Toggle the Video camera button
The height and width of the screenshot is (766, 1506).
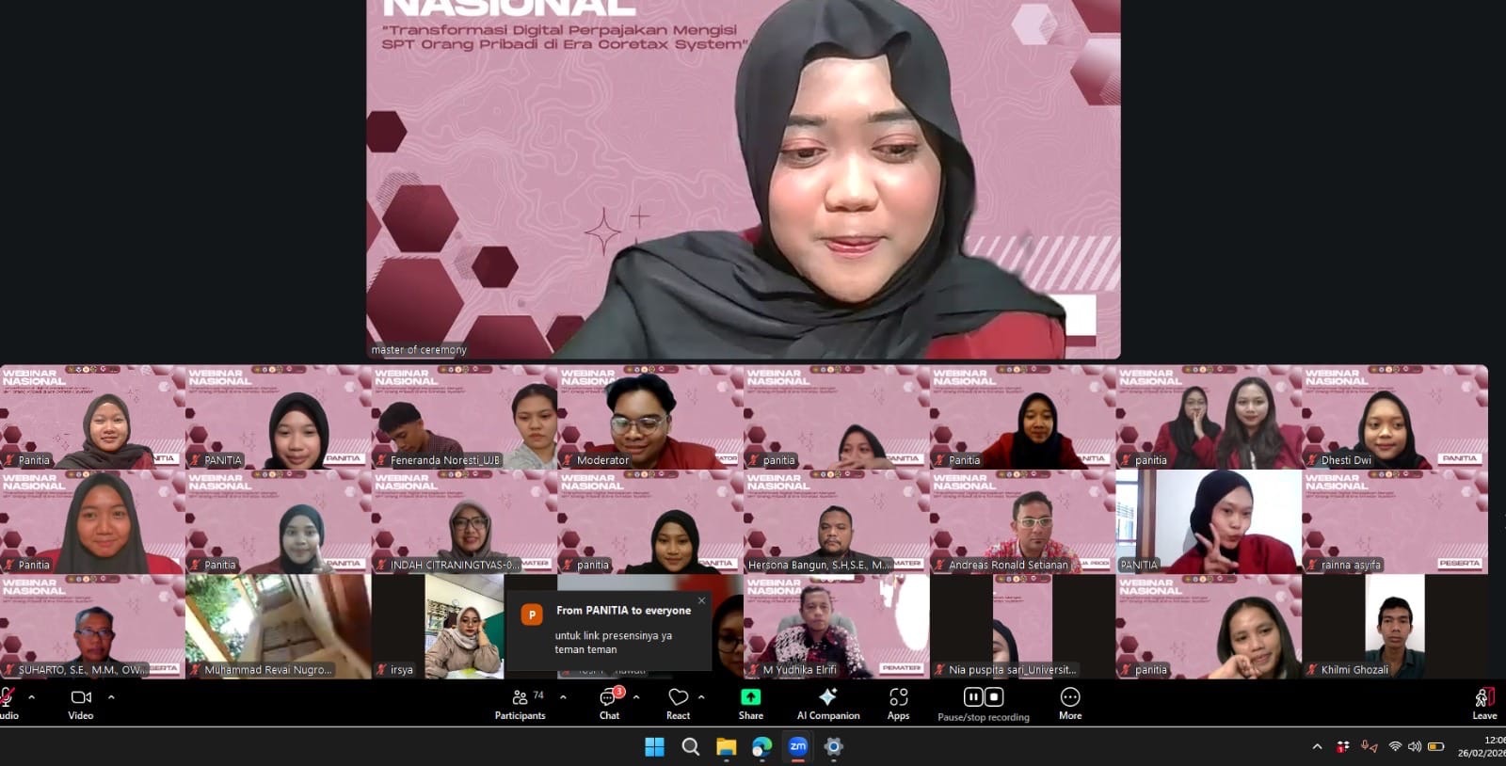[81, 698]
